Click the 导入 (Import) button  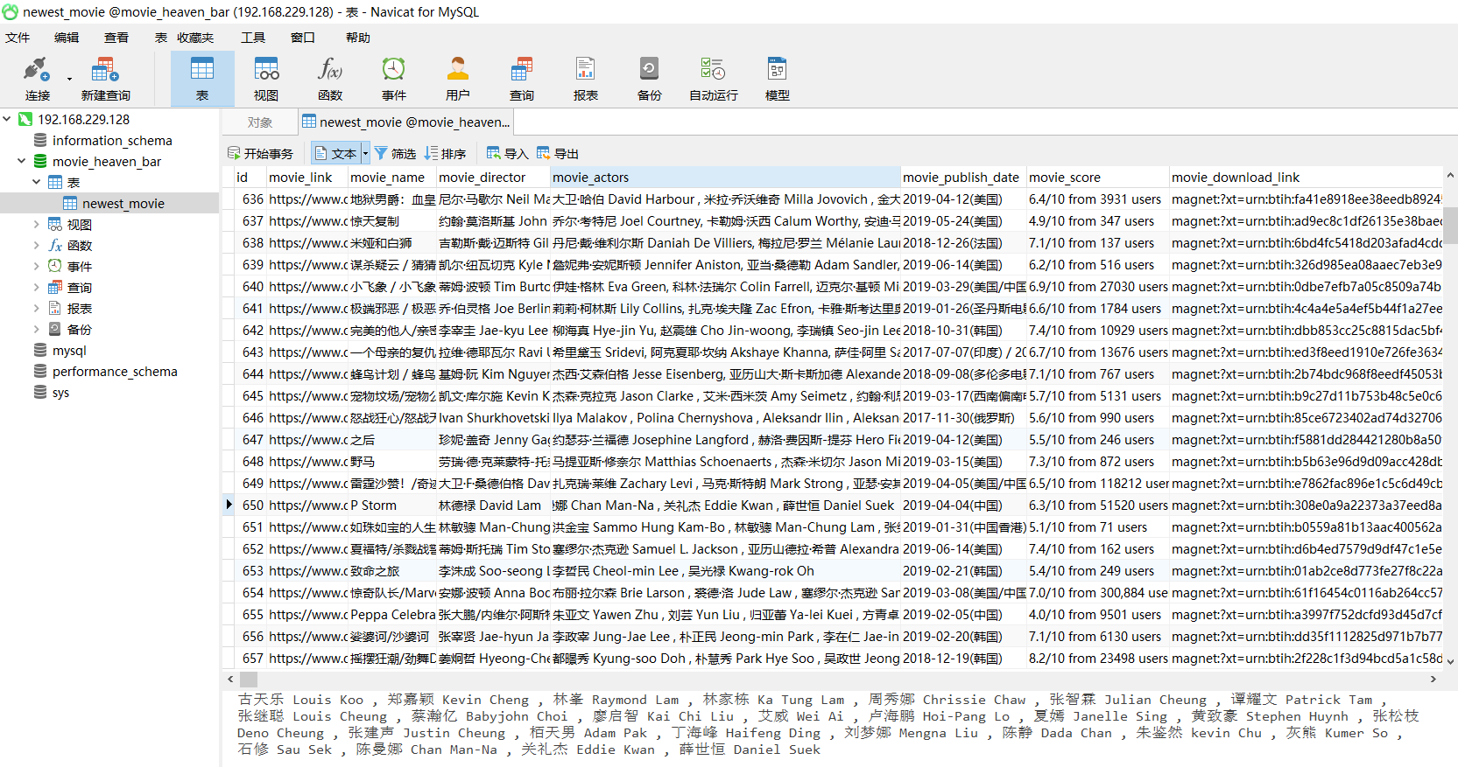pyautogui.click(x=508, y=154)
